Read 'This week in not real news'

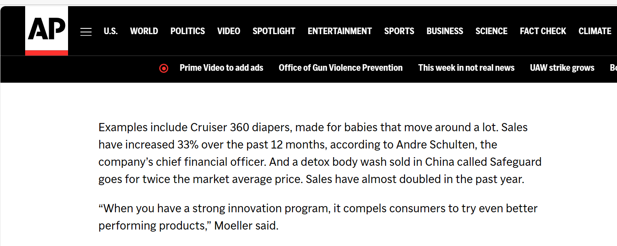tap(466, 68)
